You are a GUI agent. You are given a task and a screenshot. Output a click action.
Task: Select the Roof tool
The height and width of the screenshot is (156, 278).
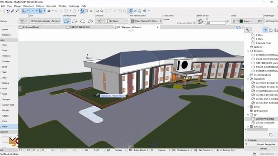click(5, 88)
